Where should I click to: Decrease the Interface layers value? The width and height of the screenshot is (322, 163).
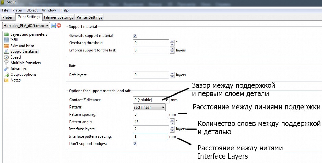172,131
